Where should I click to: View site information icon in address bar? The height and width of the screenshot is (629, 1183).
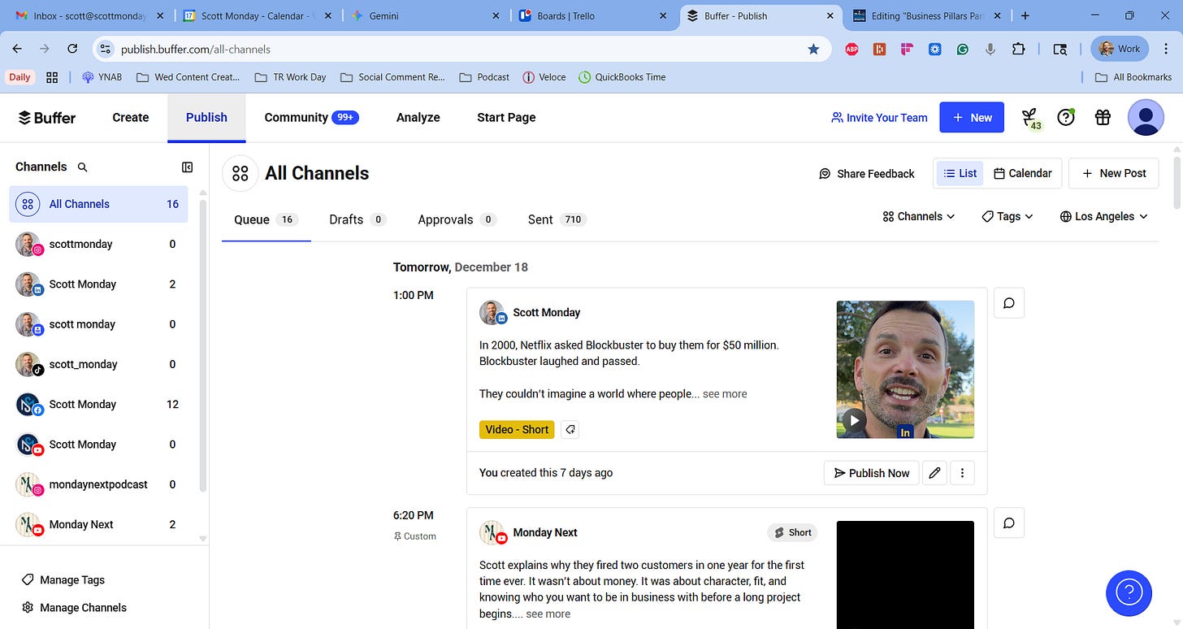pos(105,50)
